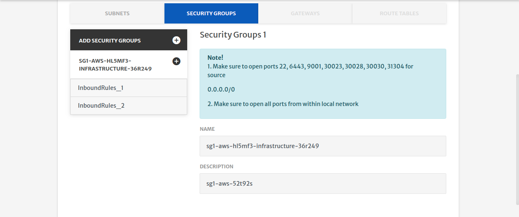Click the local network ports instruction line
519x217 pixels.
click(x=283, y=104)
